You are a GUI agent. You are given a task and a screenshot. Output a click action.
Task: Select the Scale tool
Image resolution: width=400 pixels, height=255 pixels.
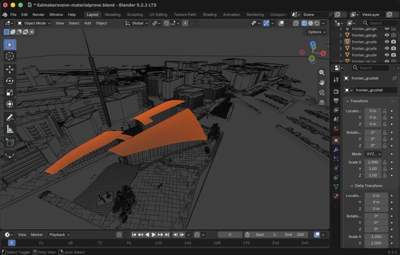click(x=10, y=92)
